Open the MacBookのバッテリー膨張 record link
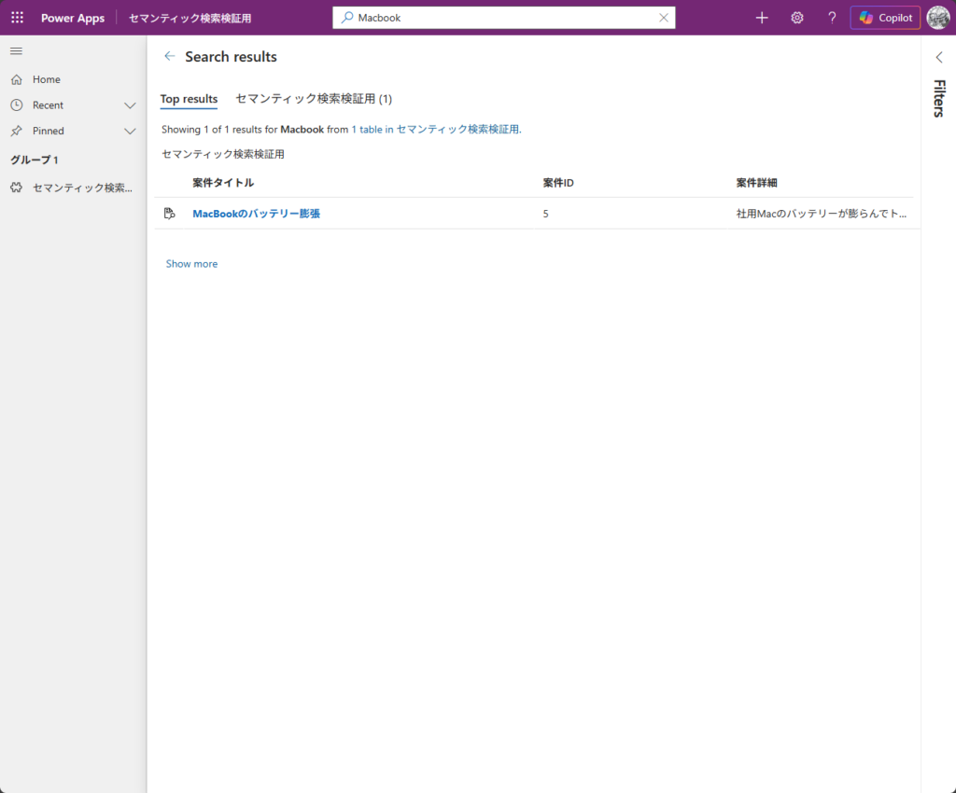The image size is (956, 793). tap(256, 214)
